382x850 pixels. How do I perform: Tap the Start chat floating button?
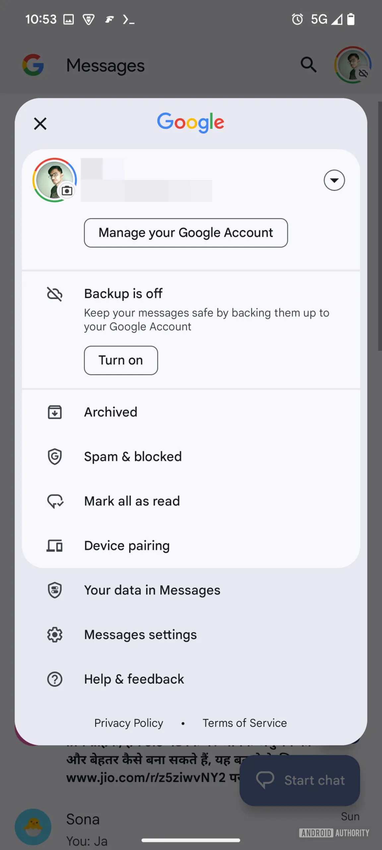pyautogui.click(x=300, y=780)
